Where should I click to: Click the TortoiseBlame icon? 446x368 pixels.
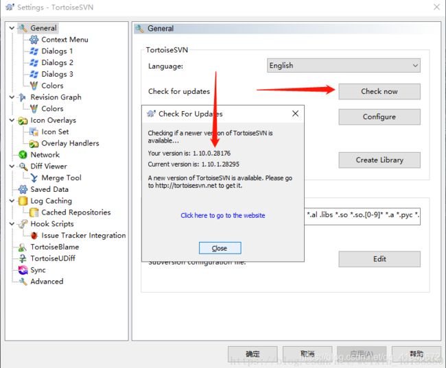(23, 247)
